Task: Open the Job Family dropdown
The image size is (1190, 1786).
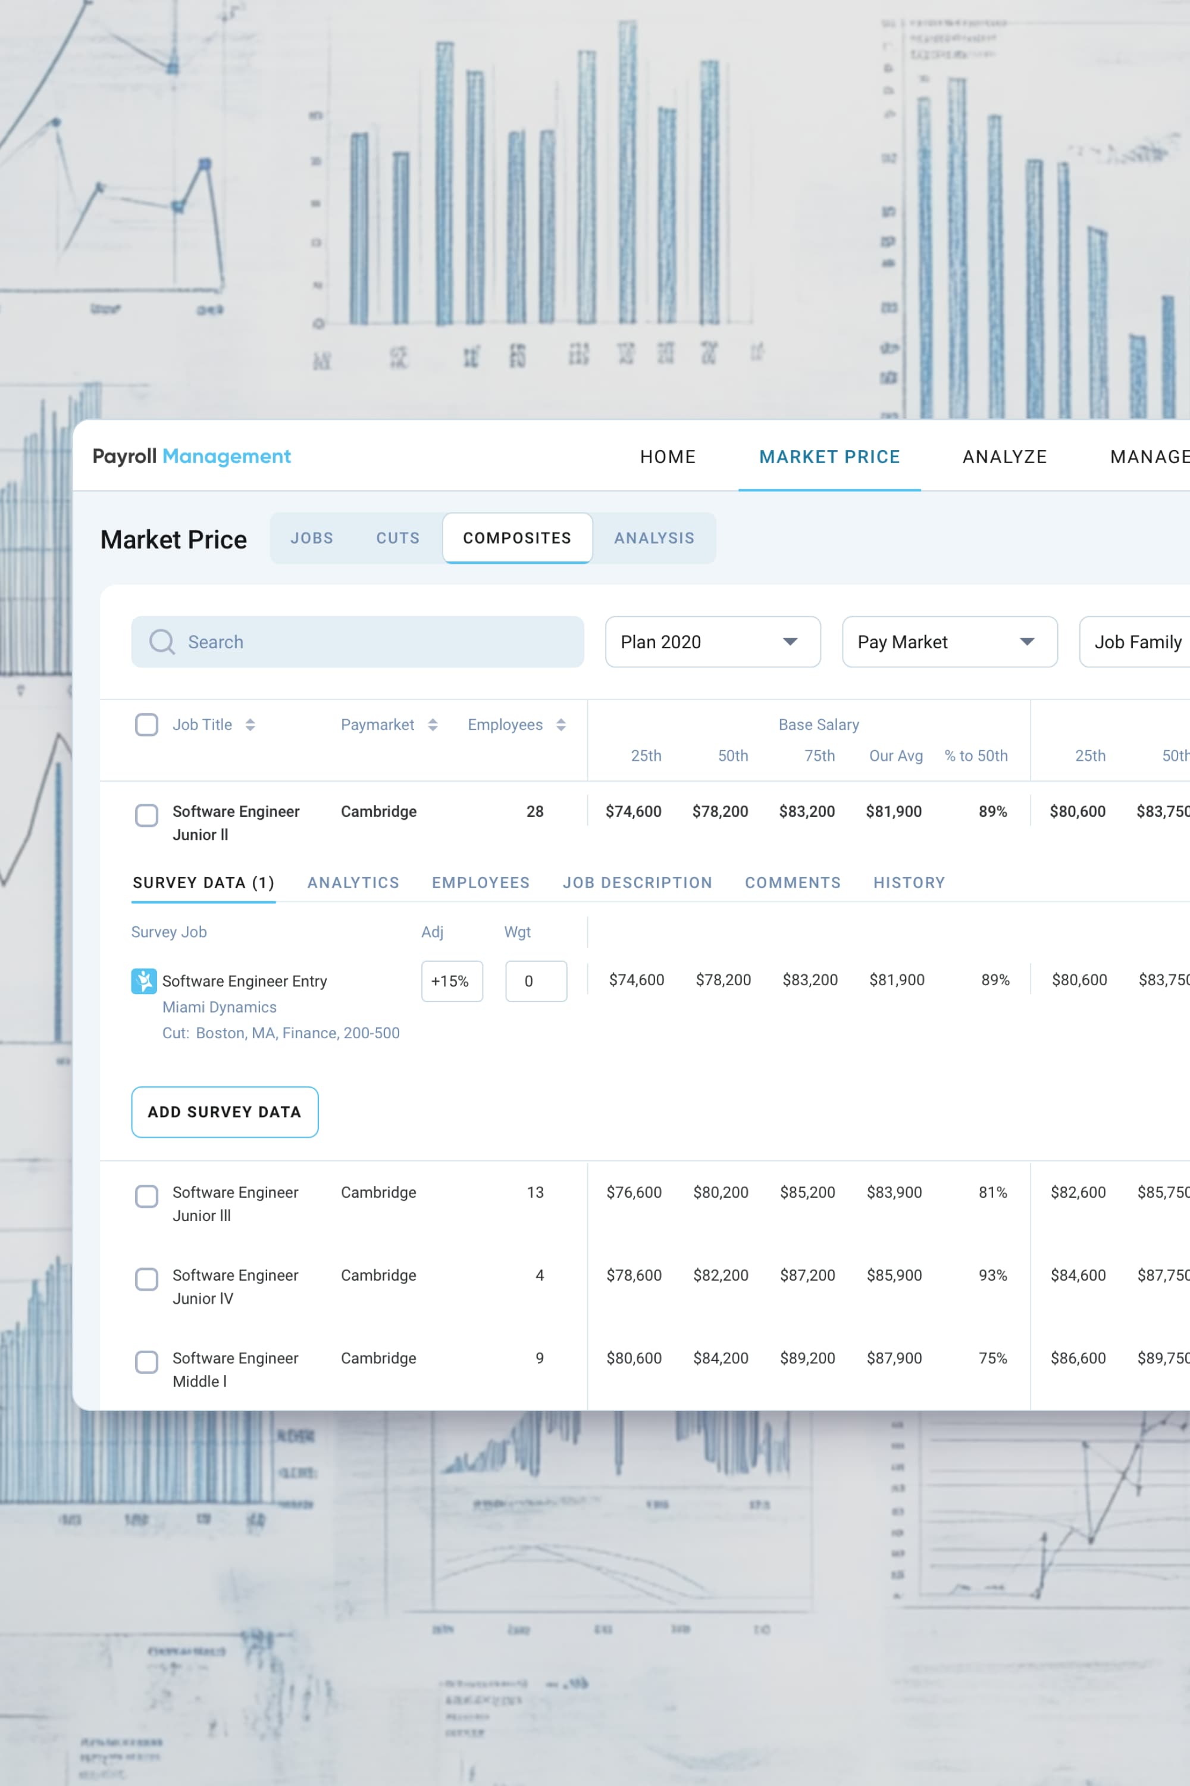Action: tap(1136, 642)
